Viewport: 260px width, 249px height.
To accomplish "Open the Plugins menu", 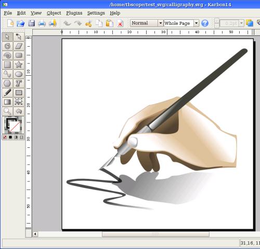I will click(x=74, y=13).
